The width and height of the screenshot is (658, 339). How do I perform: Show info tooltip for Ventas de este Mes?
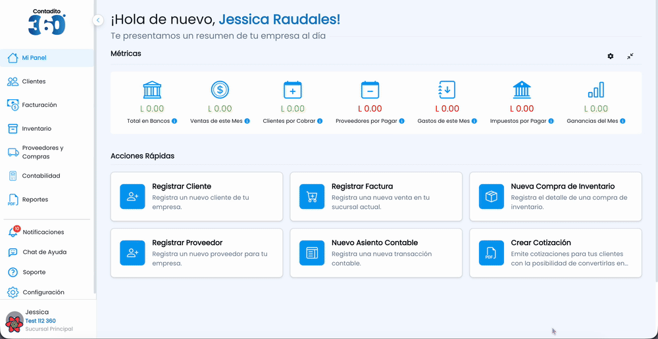pos(247,121)
